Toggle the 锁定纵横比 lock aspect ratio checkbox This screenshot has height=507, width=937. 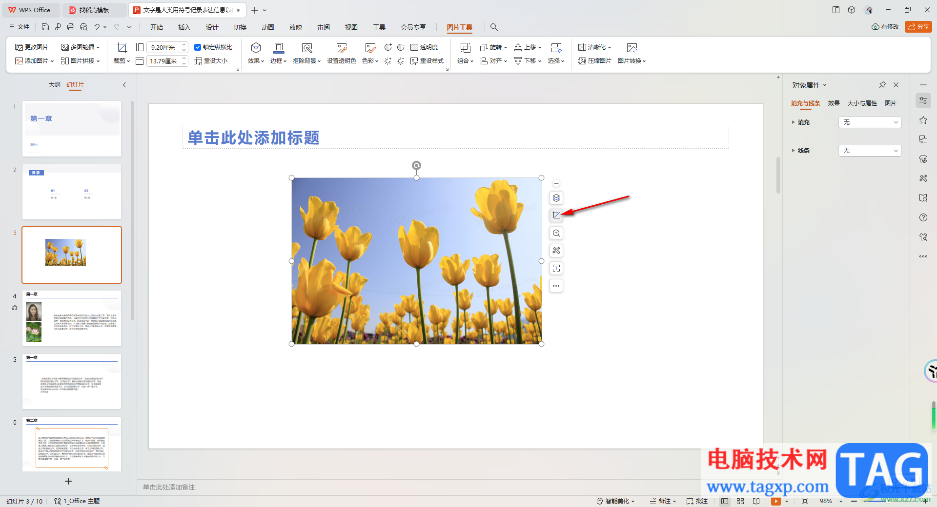198,47
